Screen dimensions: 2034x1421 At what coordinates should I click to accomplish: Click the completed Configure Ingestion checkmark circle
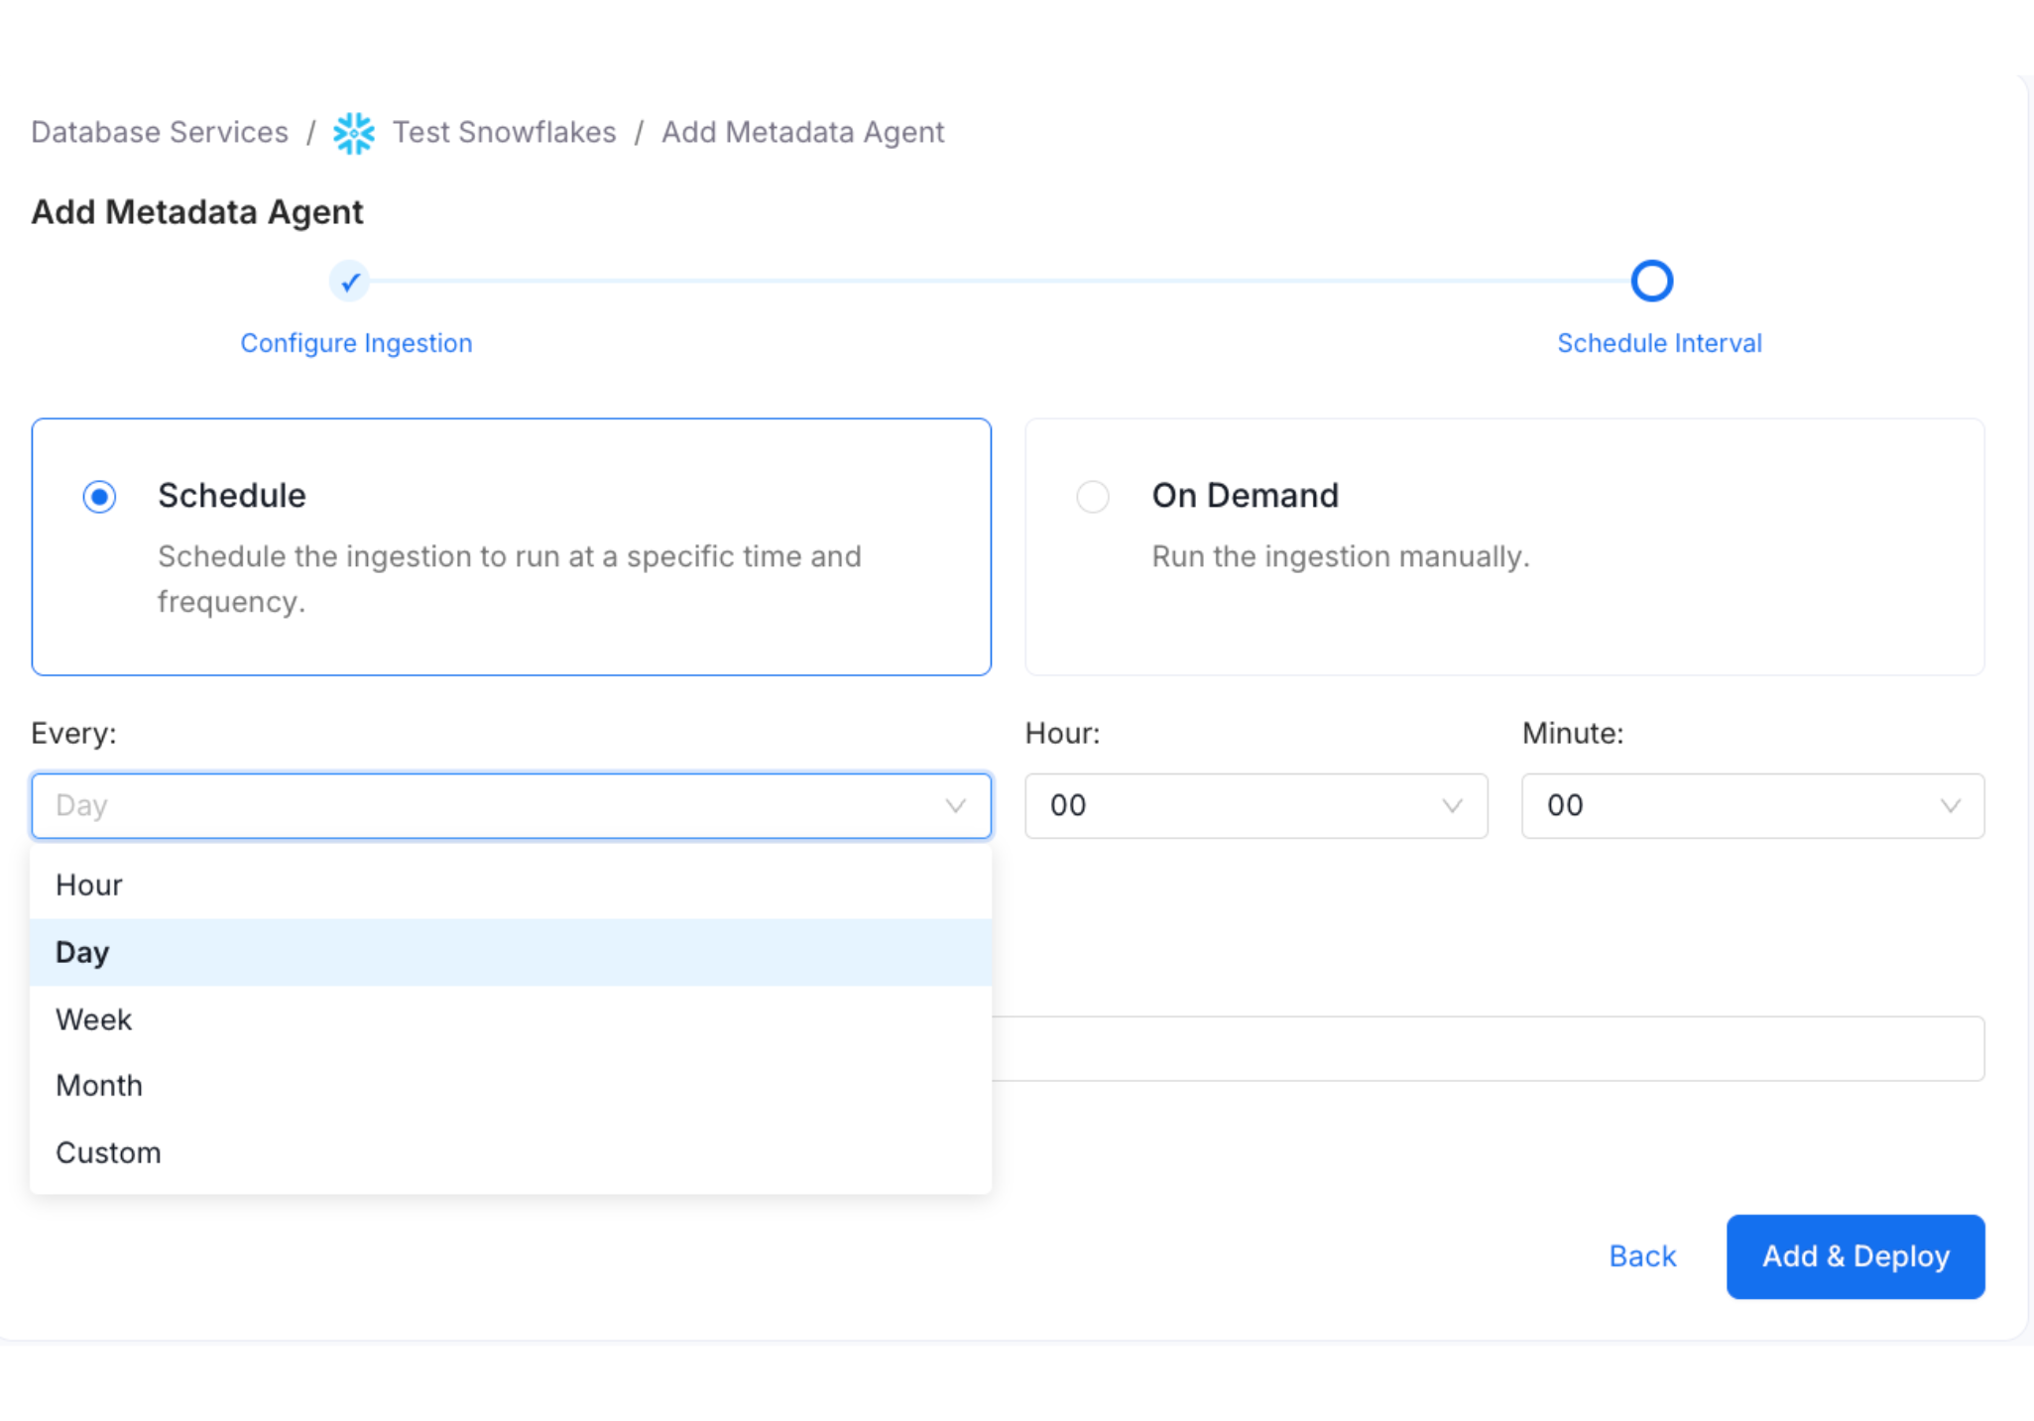coord(349,281)
